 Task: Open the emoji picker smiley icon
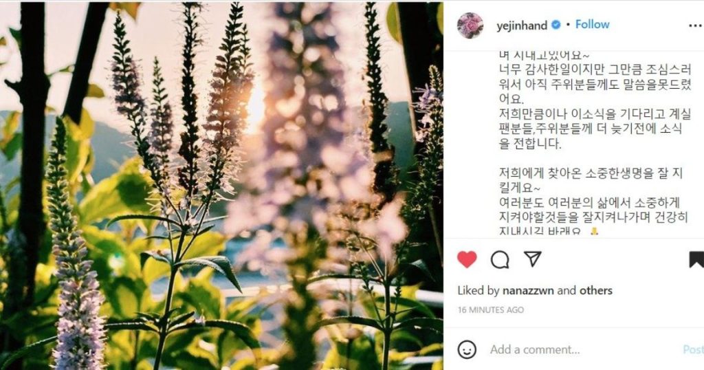point(467,349)
